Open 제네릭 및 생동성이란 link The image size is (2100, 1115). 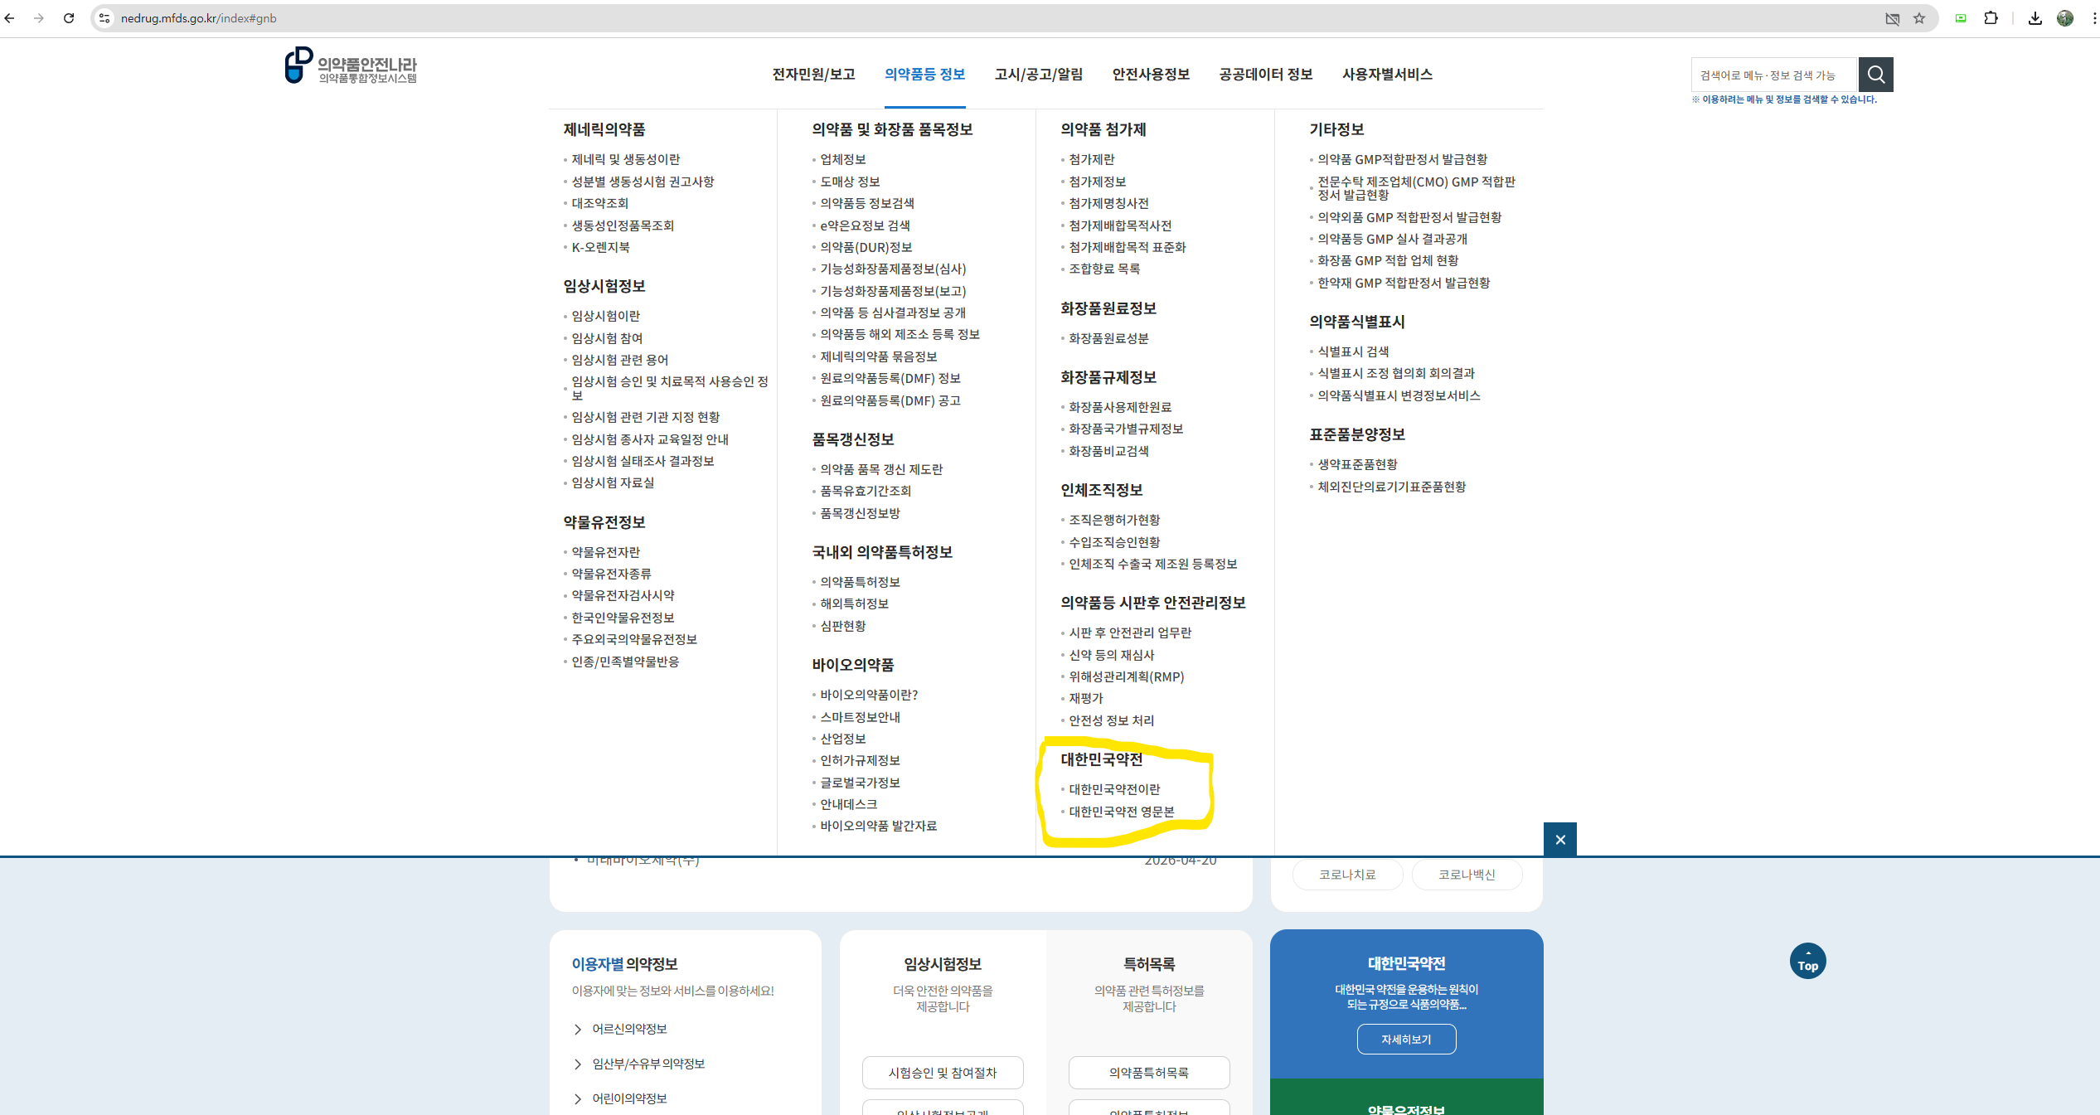coord(625,159)
